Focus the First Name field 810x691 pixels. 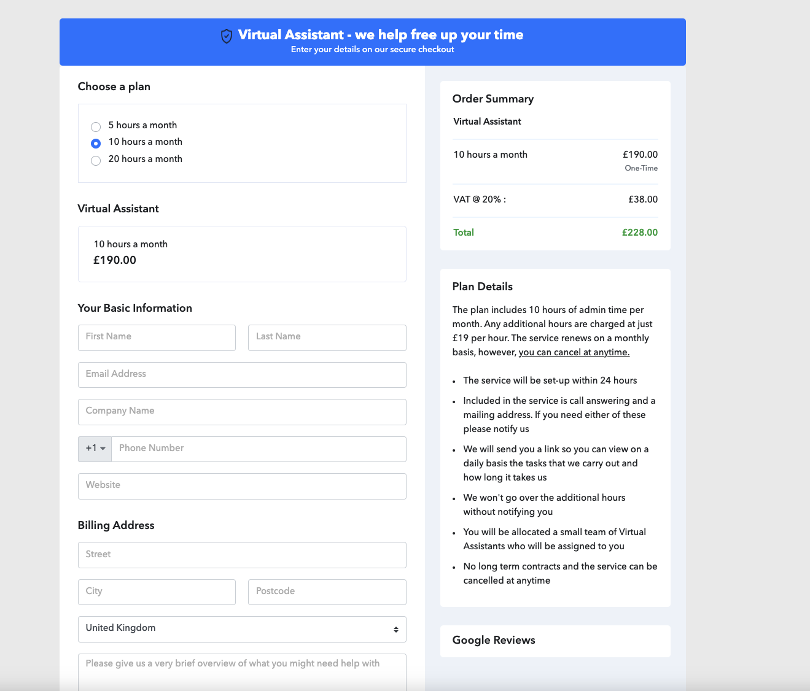click(x=157, y=338)
